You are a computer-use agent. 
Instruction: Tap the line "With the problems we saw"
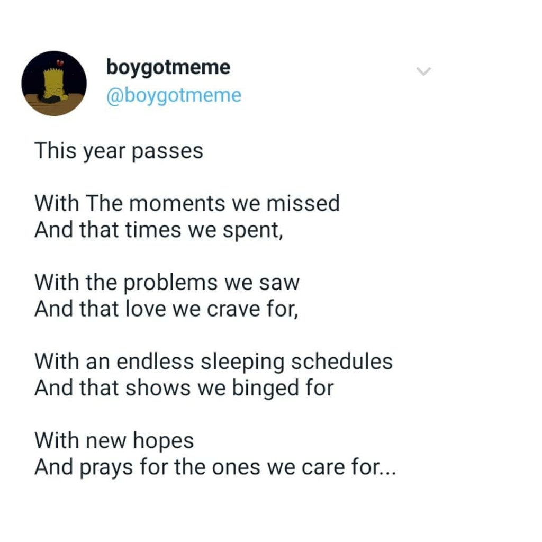pyautogui.click(x=167, y=282)
